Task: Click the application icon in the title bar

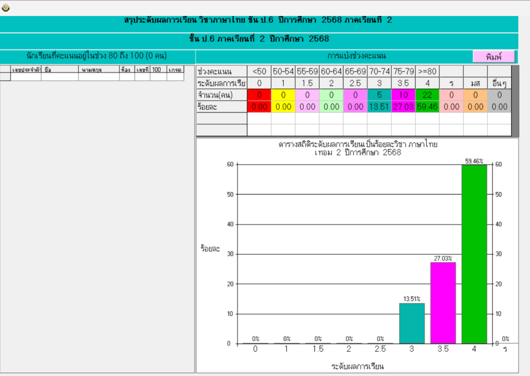Action: point(5,8)
